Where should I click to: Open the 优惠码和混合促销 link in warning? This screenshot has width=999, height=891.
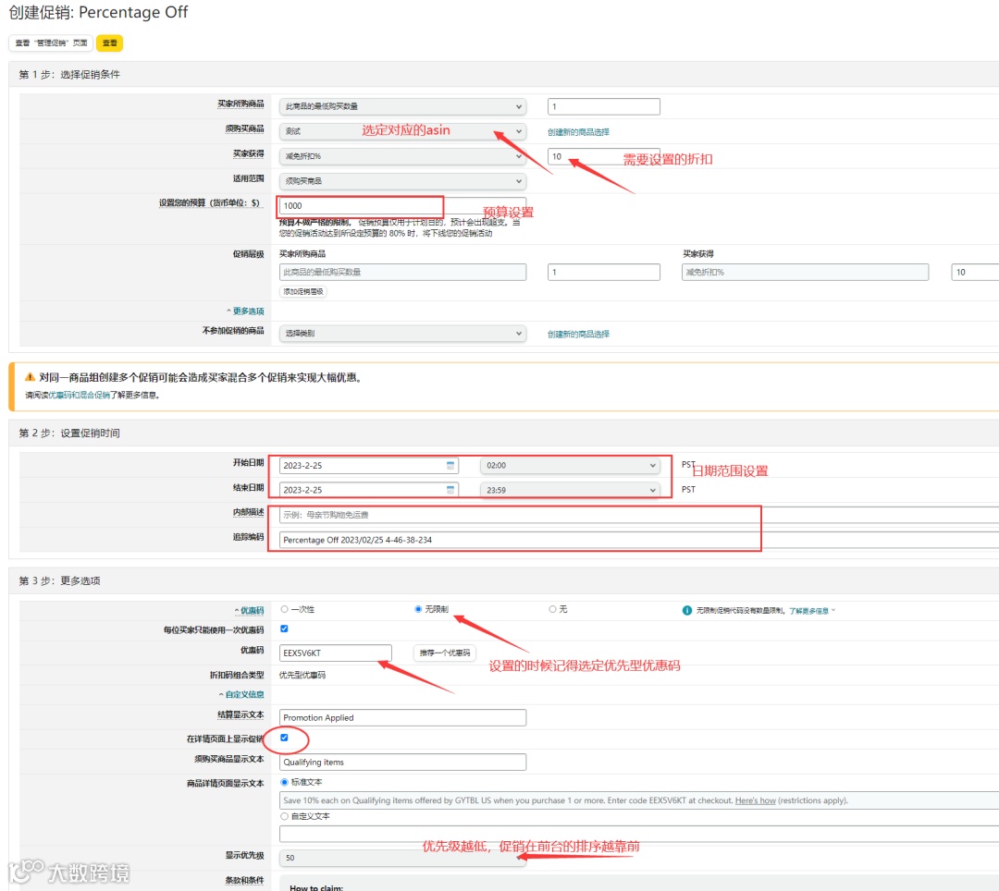(x=79, y=396)
